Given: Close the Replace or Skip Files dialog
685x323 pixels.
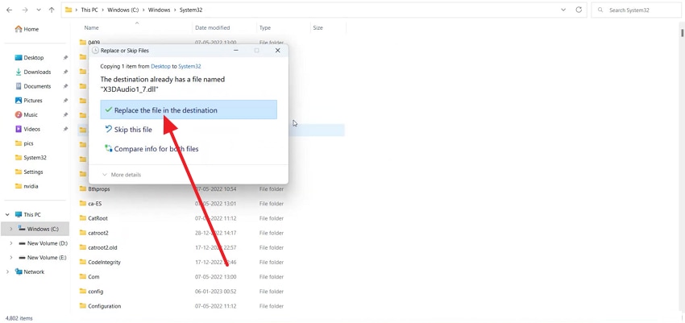Looking at the screenshot, I should tap(277, 51).
